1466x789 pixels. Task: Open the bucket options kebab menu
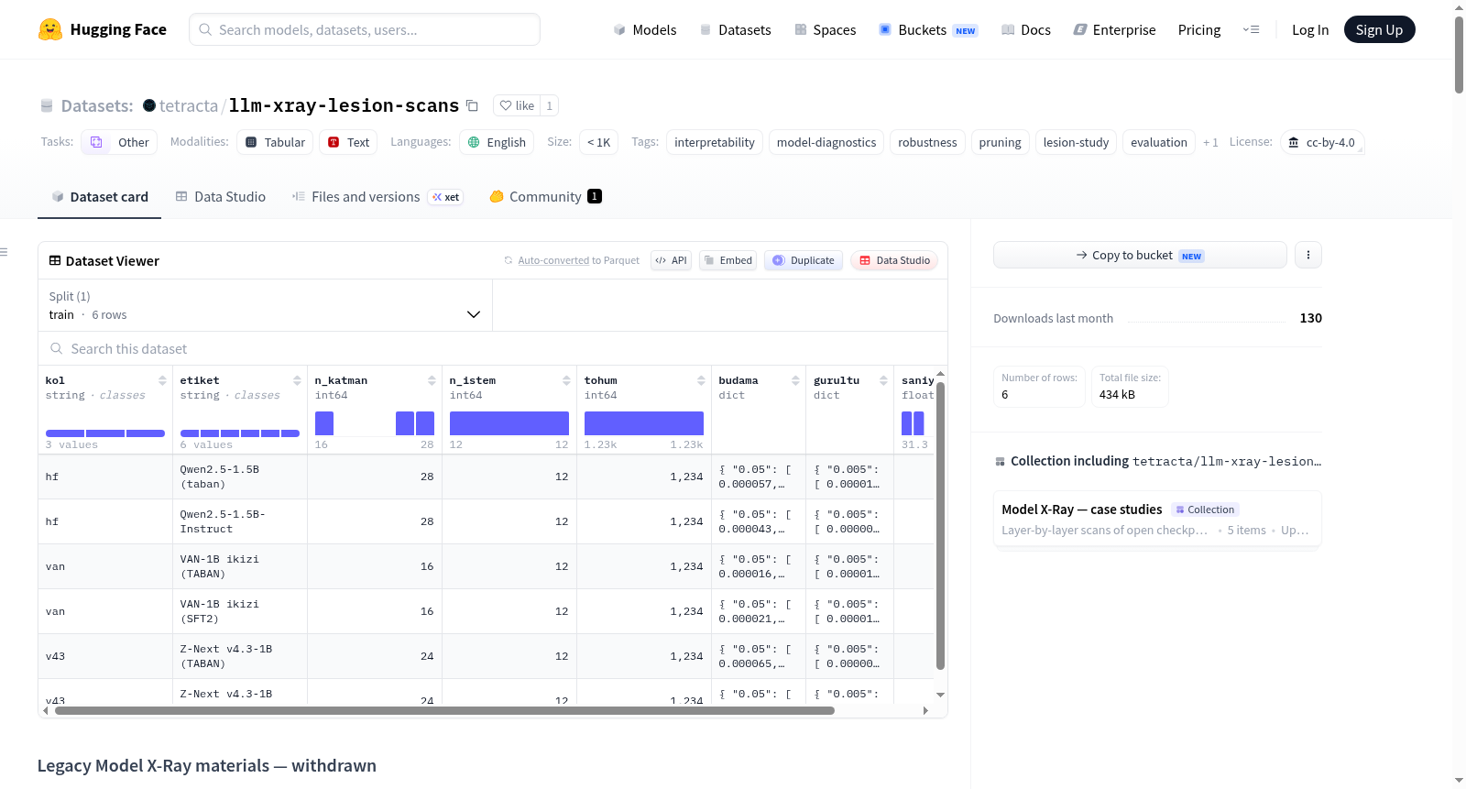click(1308, 255)
